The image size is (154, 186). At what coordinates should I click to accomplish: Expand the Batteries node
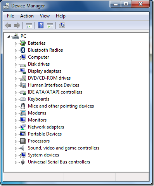coord(16,43)
